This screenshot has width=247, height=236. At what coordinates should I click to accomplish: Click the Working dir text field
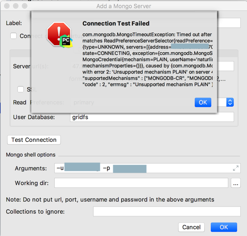point(141,183)
